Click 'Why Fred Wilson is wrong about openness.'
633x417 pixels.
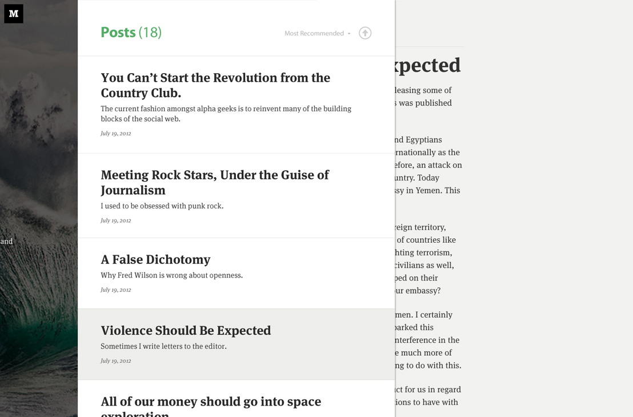tap(171, 275)
